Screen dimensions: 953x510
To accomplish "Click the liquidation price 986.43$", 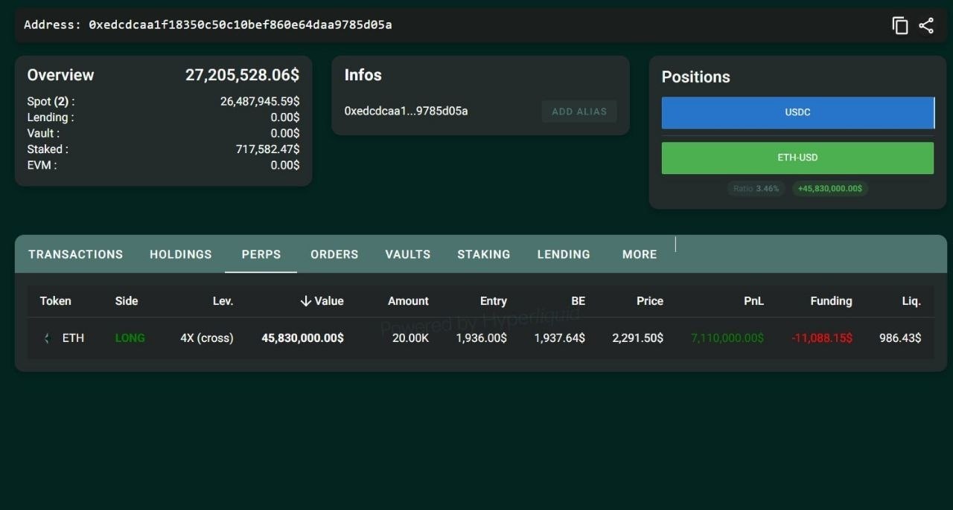I will click(900, 338).
